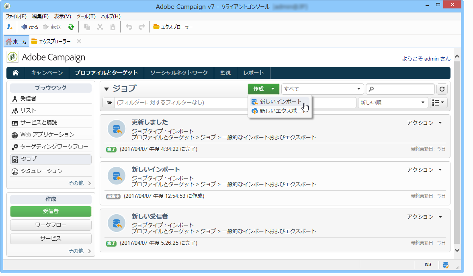
Task: Open the ファイル(F) menu
Action: coord(16,16)
